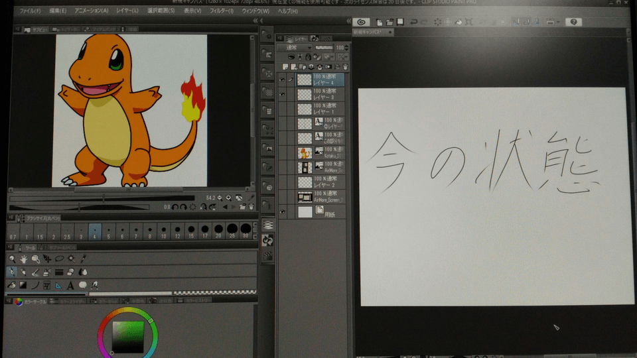This screenshot has height=358, width=637.
Task: Select the Hand move tool
Action: [x=24, y=259]
